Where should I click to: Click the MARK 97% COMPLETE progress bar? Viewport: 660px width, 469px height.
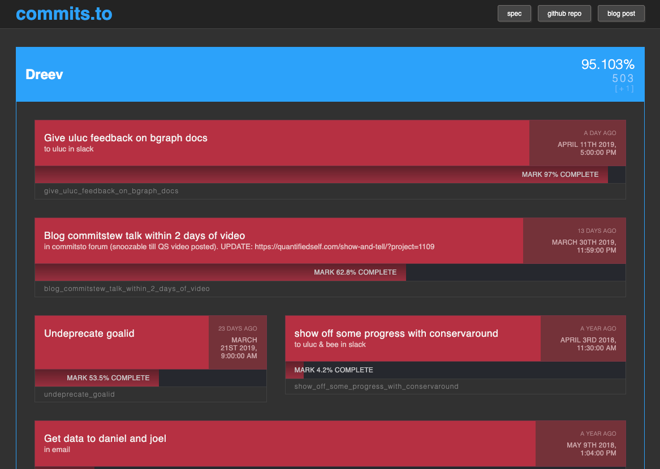[x=560, y=175]
